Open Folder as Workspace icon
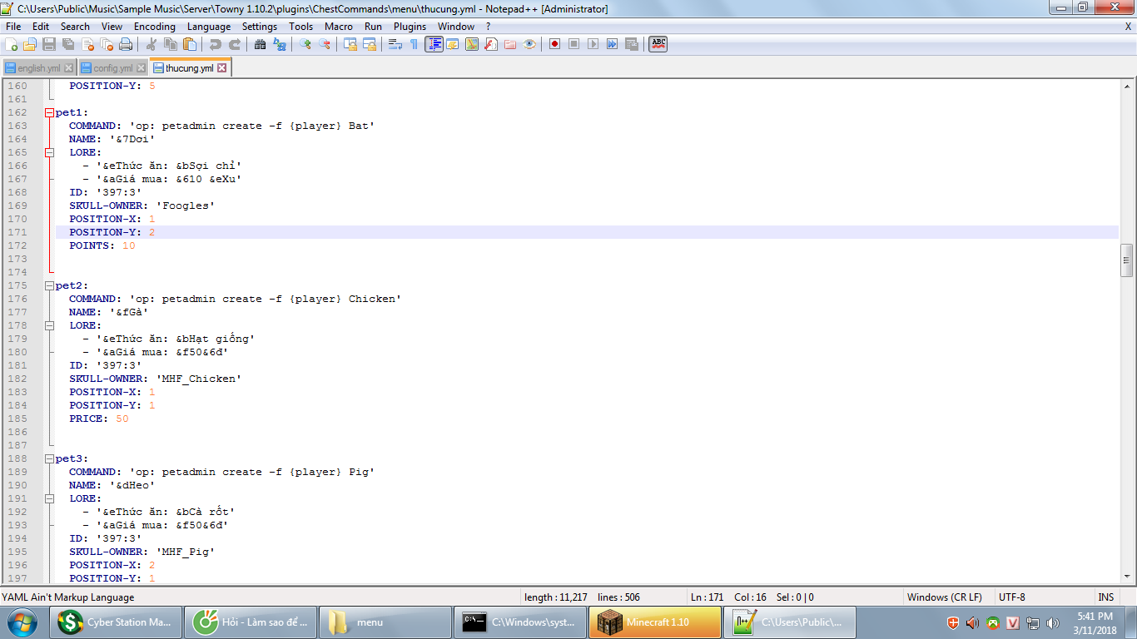This screenshot has height=639, width=1137. point(510,44)
